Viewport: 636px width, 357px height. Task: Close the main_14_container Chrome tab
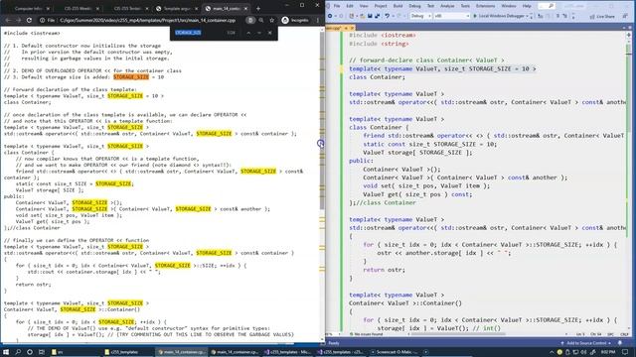(x=245, y=9)
